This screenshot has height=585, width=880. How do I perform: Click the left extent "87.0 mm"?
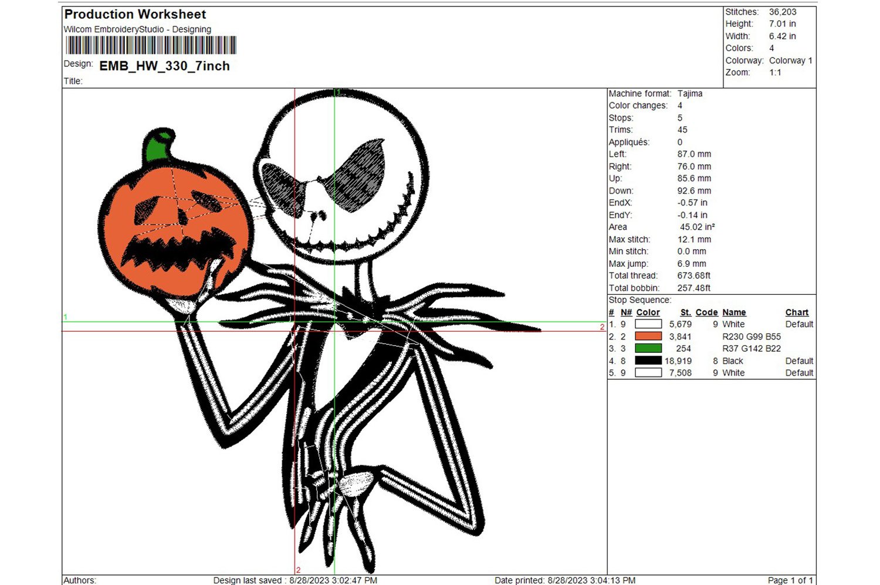pyautogui.click(x=694, y=154)
